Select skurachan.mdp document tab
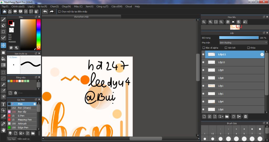Screen dimensions: 269x142 point(81,17)
